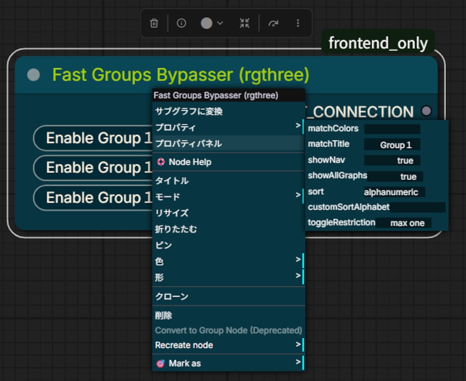Choose プロパティパネル from the context menu

tap(228, 143)
